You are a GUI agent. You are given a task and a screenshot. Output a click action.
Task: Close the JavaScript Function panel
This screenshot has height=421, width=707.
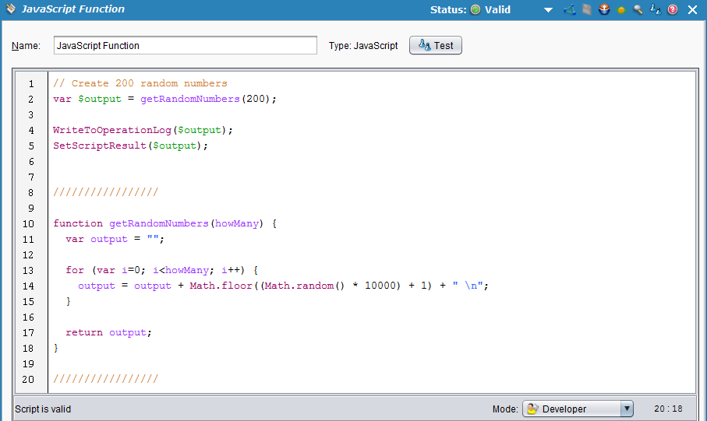[x=692, y=10]
